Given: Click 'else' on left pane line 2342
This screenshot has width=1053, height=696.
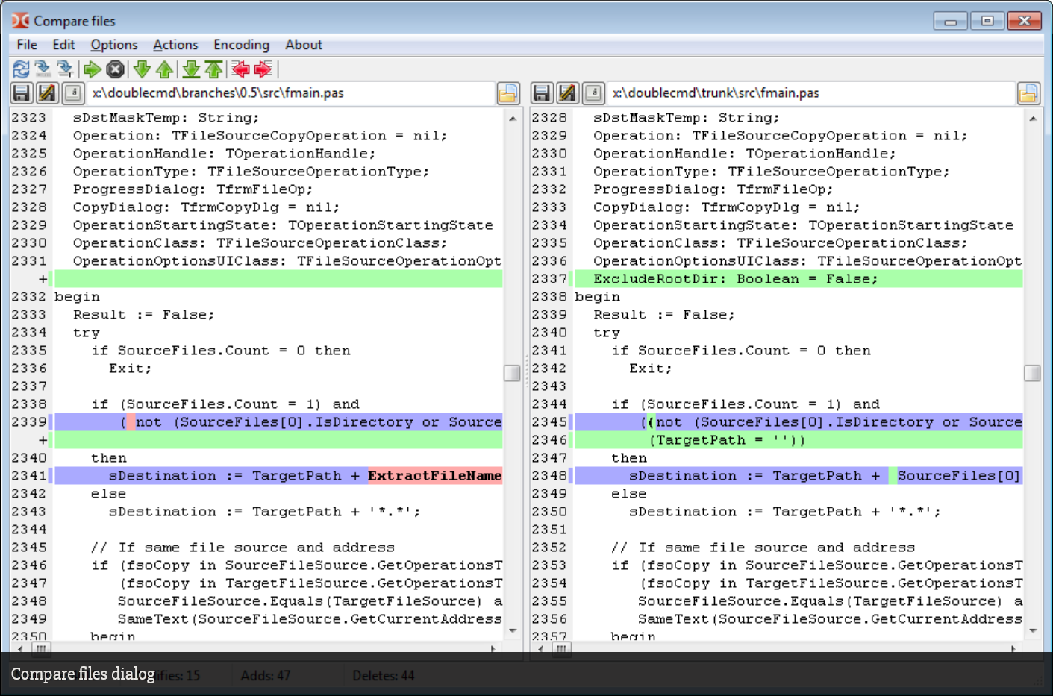Looking at the screenshot, I should pyautogui.click(x=109, y=494).
